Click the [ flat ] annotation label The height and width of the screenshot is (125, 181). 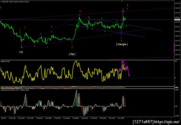pyautogui.click(x=72, y=54)
